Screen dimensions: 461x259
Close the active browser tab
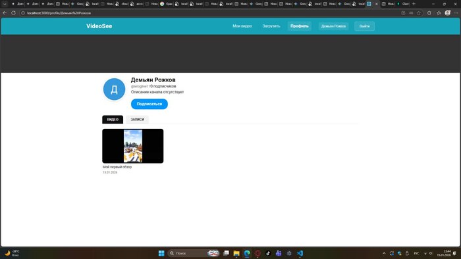[376, 4]
